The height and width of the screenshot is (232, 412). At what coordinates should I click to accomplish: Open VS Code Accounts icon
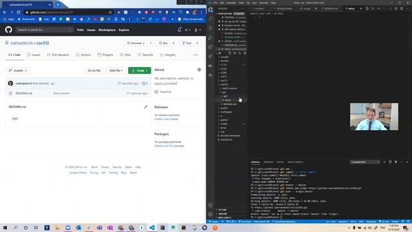click(x=211, y=205)
